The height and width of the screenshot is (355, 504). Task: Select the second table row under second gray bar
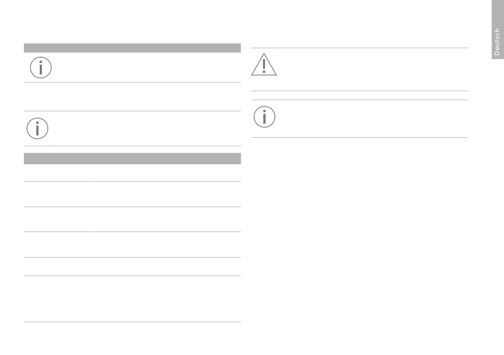click(x=132, y=194)
